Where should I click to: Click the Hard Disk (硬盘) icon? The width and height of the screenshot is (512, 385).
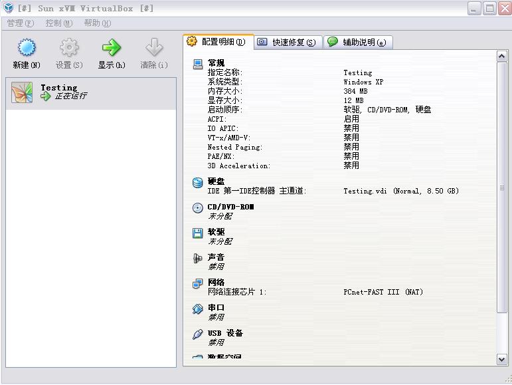197,183
